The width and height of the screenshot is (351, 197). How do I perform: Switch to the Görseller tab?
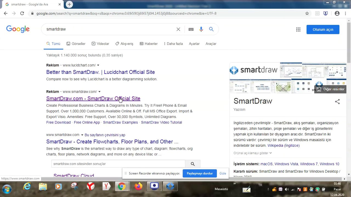coord(76,44)
